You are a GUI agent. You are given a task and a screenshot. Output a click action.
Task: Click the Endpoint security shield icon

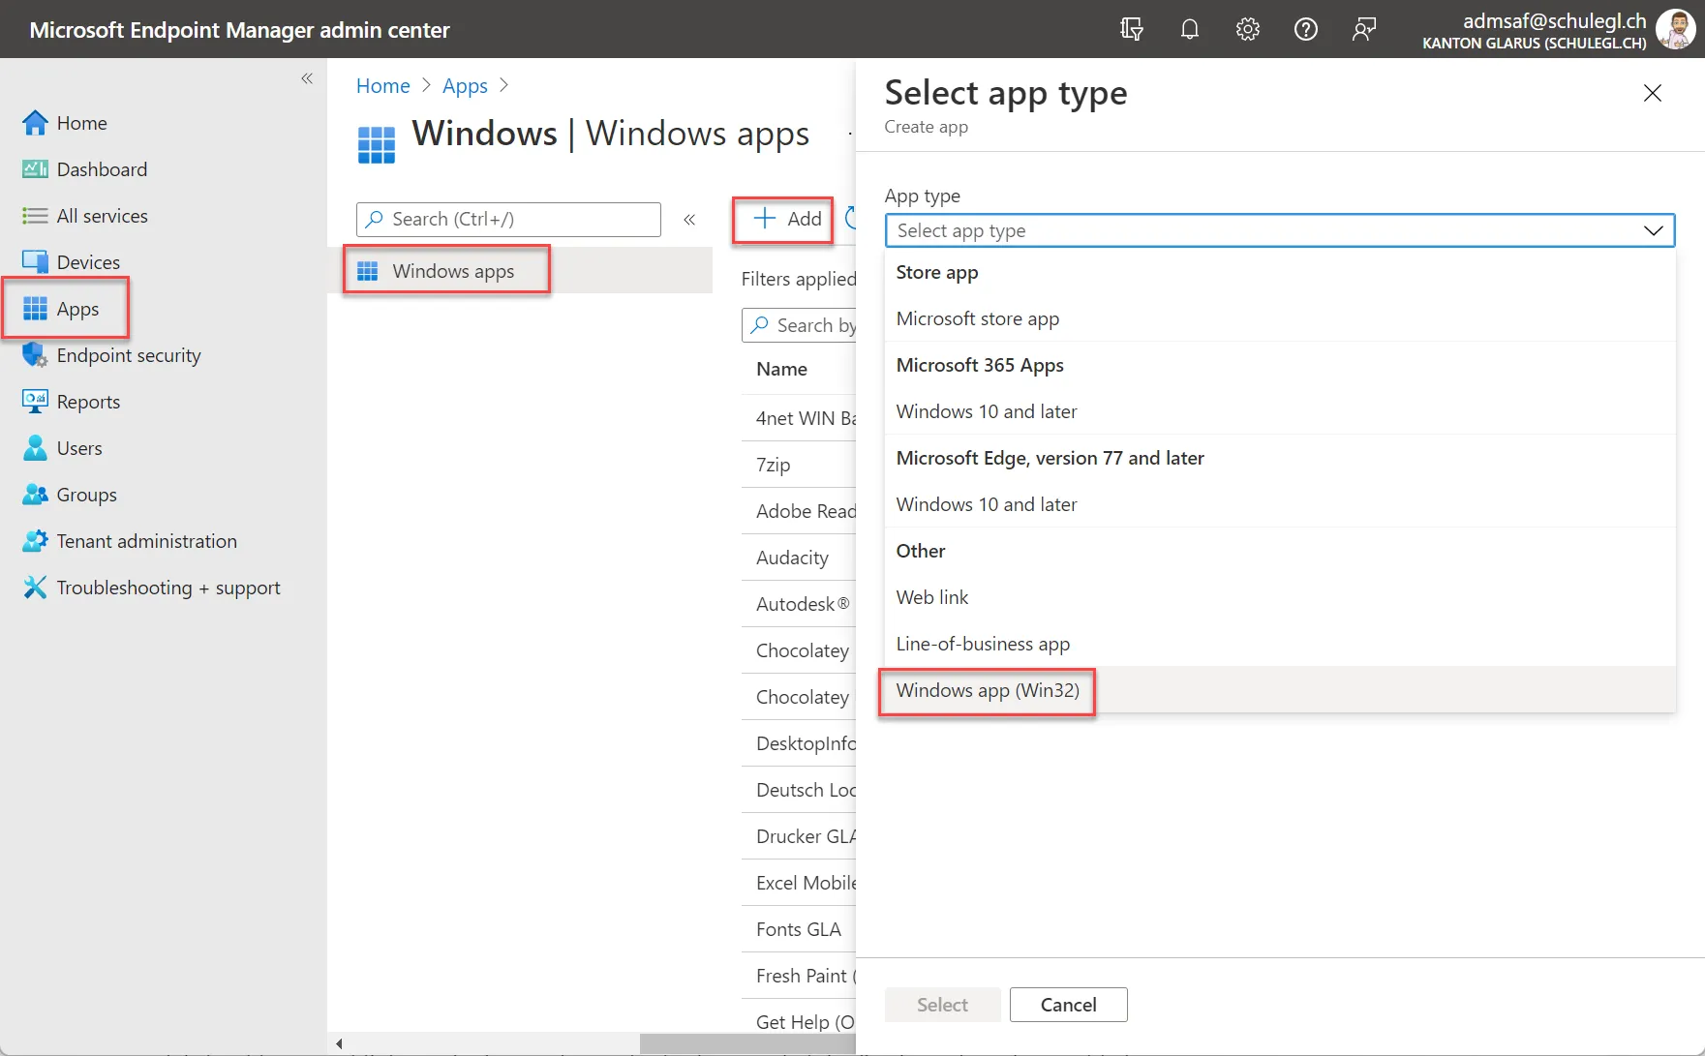[x=35, y=355]
